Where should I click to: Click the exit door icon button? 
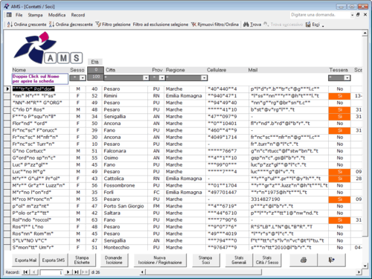[332, 260]
